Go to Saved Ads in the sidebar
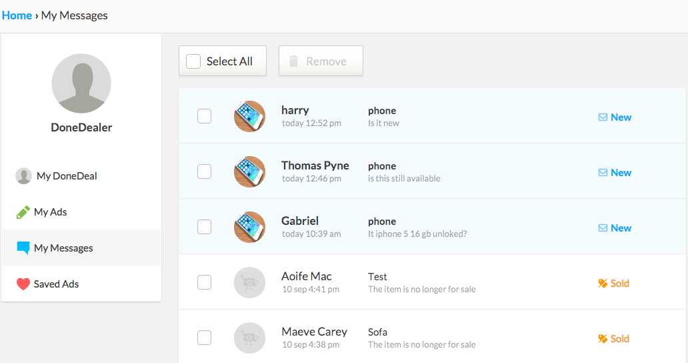 [x=56, y=284]
